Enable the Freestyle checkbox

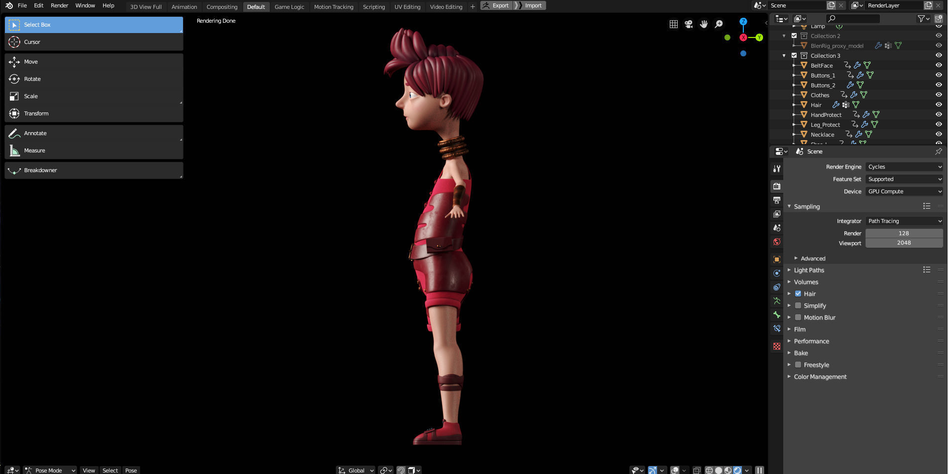pos(798,365)
